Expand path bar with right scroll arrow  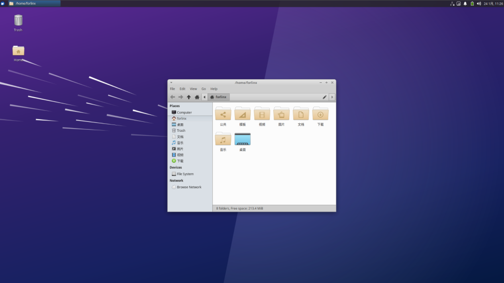click(332, 97)
